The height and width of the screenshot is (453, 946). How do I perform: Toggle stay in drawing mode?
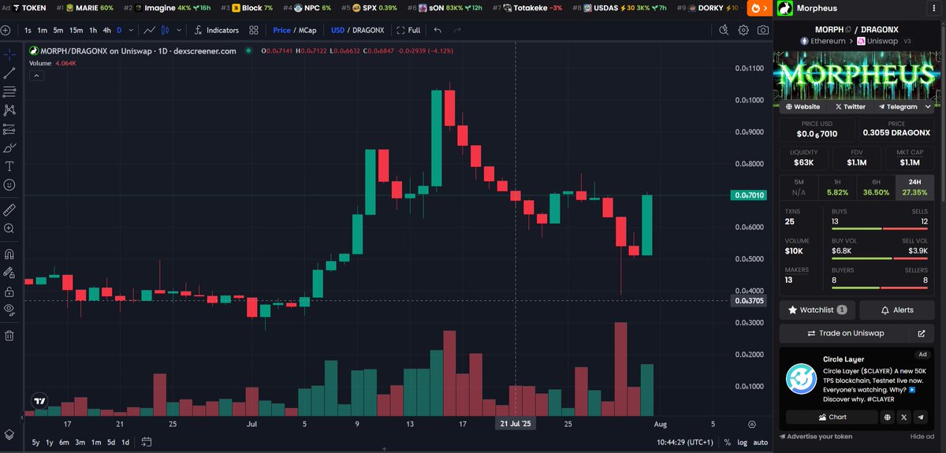pyautogui.click(x=9, y=273)
